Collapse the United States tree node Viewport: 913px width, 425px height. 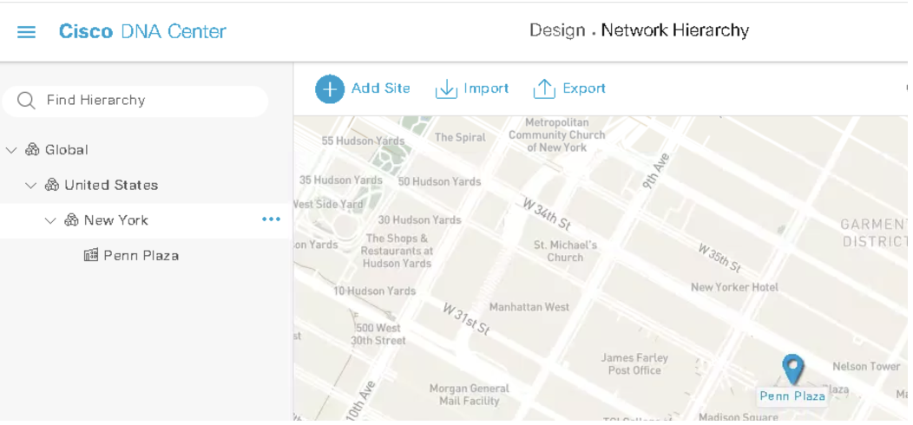click(x=31, y=186)
